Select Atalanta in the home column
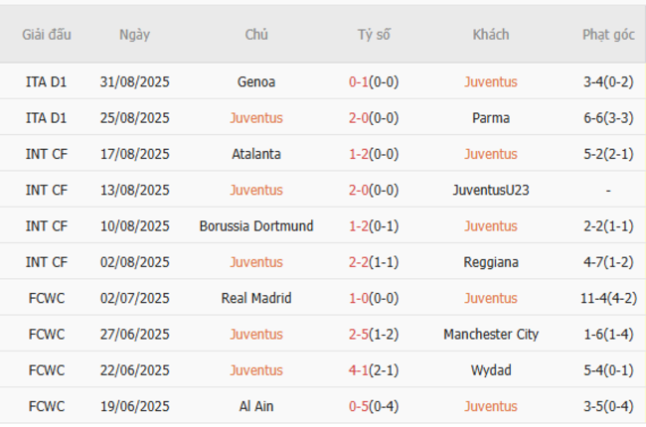Screen dimensions: 646x427 [256, 154]
